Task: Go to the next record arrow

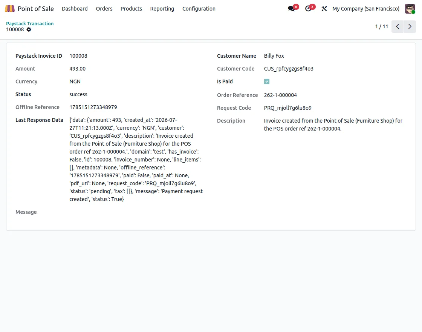Action: 410,26
